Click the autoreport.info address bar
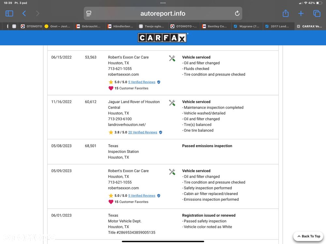 point(163,13)
